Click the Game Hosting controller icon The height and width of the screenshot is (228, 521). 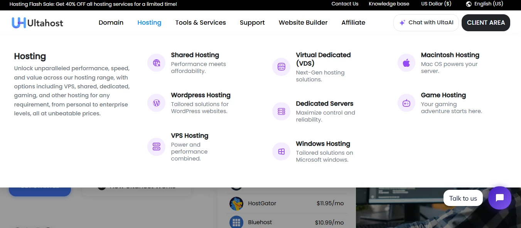406,103
